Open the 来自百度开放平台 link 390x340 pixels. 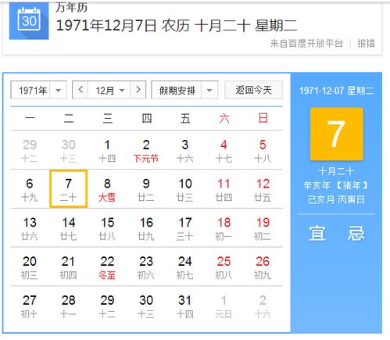(x=306, y=43)
